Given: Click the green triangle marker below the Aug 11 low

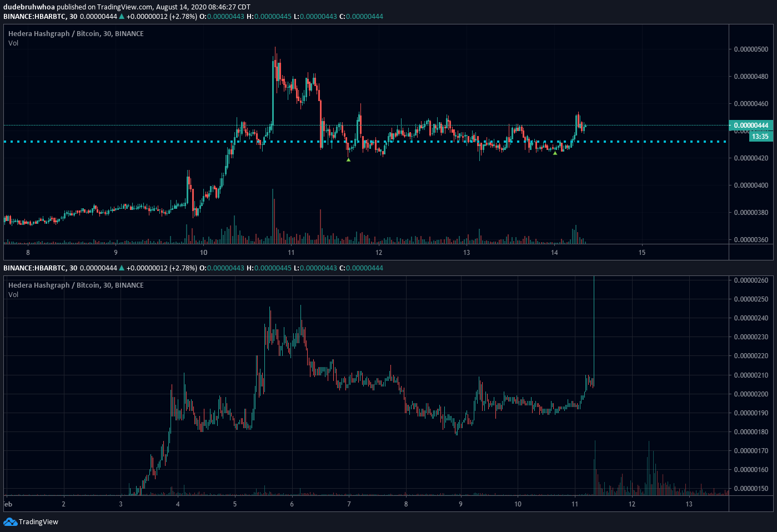Looking at the screenshot, I should 348,160.
